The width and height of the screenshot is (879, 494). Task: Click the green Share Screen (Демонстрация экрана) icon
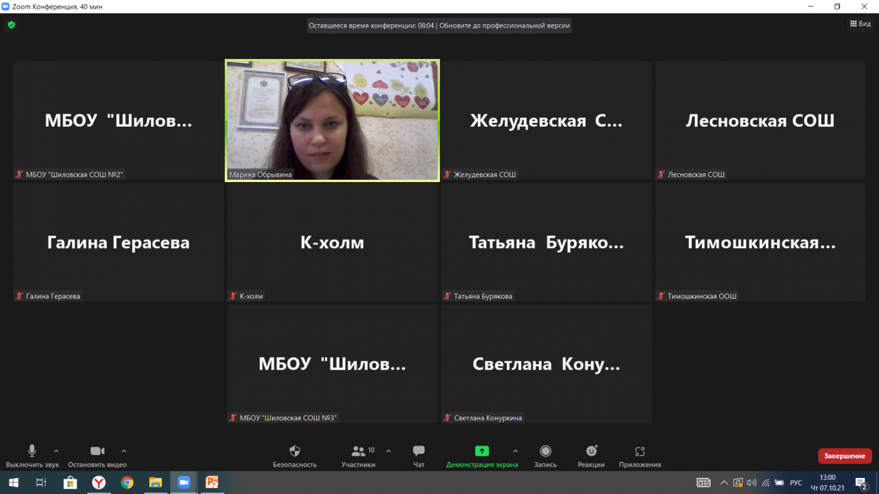click(x=481, y=452)
